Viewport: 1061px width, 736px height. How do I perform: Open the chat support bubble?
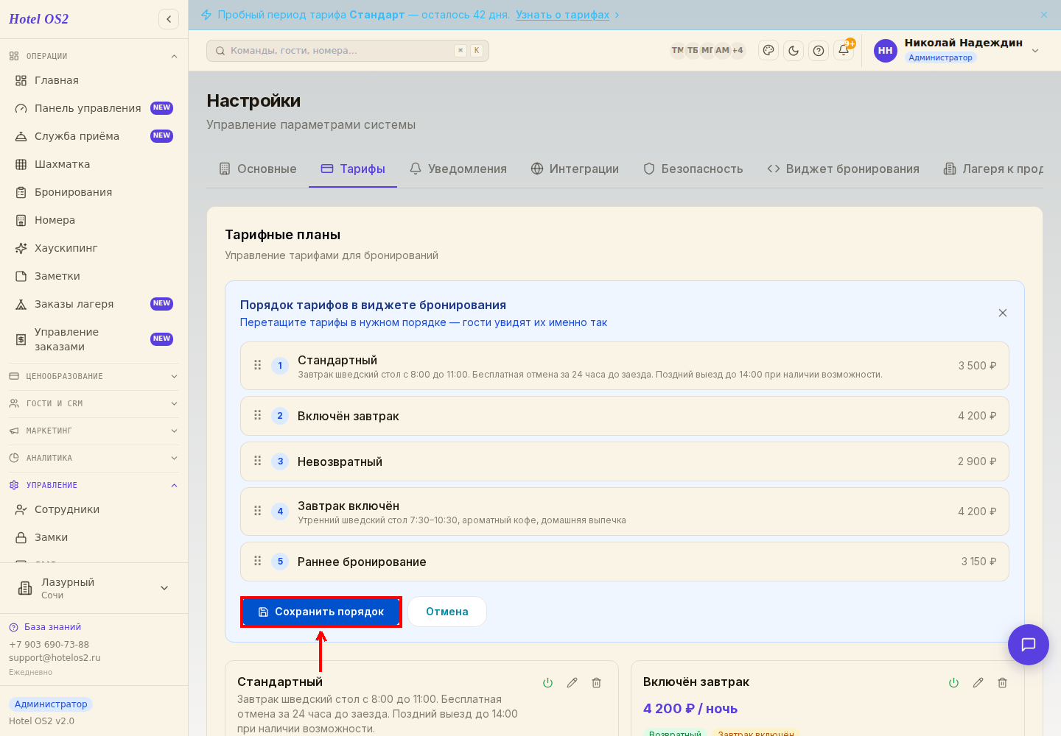click(x=1029, y=645)
